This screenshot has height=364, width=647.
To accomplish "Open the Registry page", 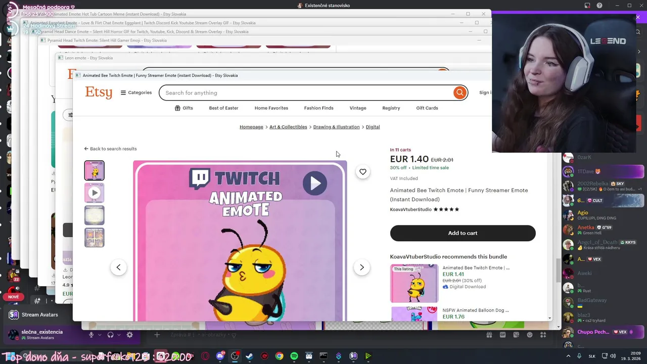I will click(x=391, y=108).
